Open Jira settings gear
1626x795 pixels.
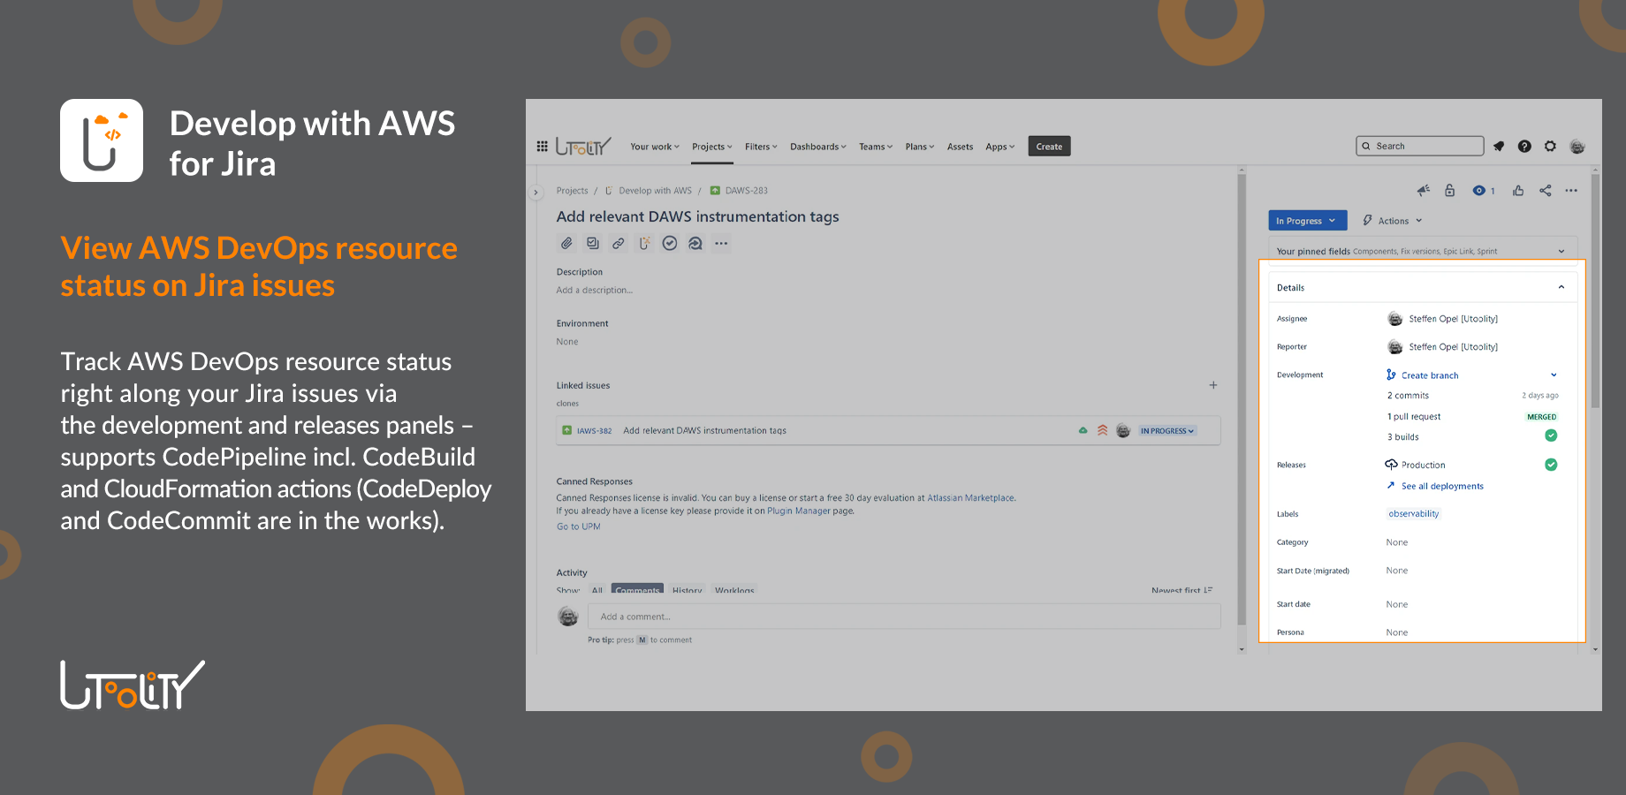pyautogui.click(x=1550, y=147)
